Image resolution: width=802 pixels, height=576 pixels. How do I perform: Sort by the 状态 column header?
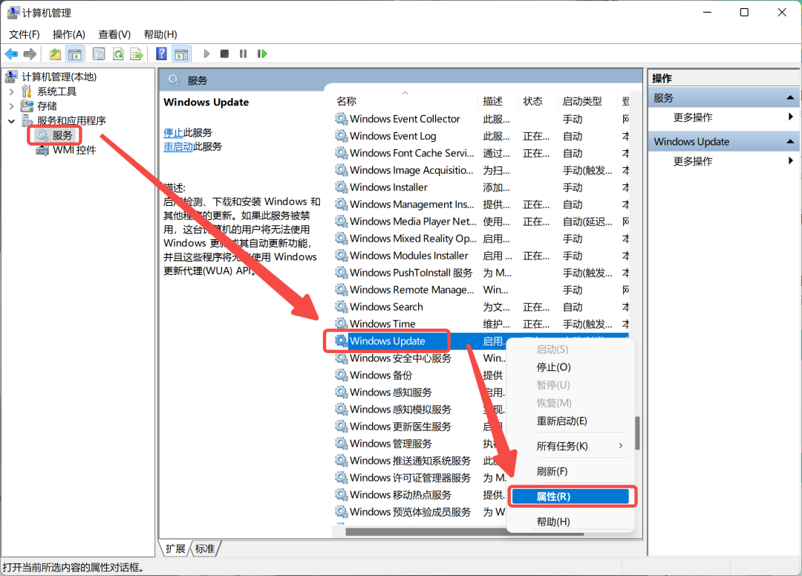pyautogui.click(x=538, y=101)
